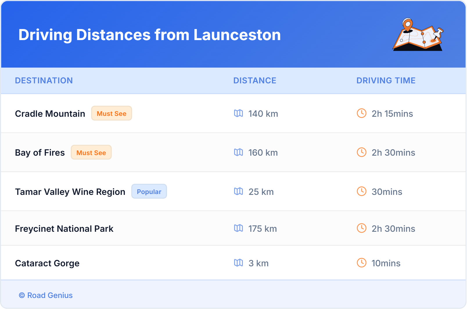Image resolution: width=467 pixels, height=309 pixels.
Task: Click the clock icon beside 30mins
Action: click(x=361, y=191)
